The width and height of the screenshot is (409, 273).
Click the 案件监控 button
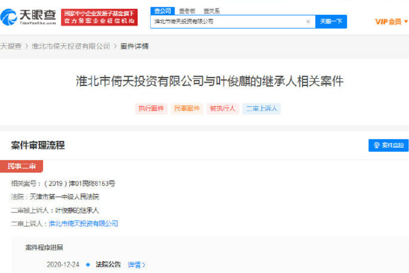coord(389,145)
